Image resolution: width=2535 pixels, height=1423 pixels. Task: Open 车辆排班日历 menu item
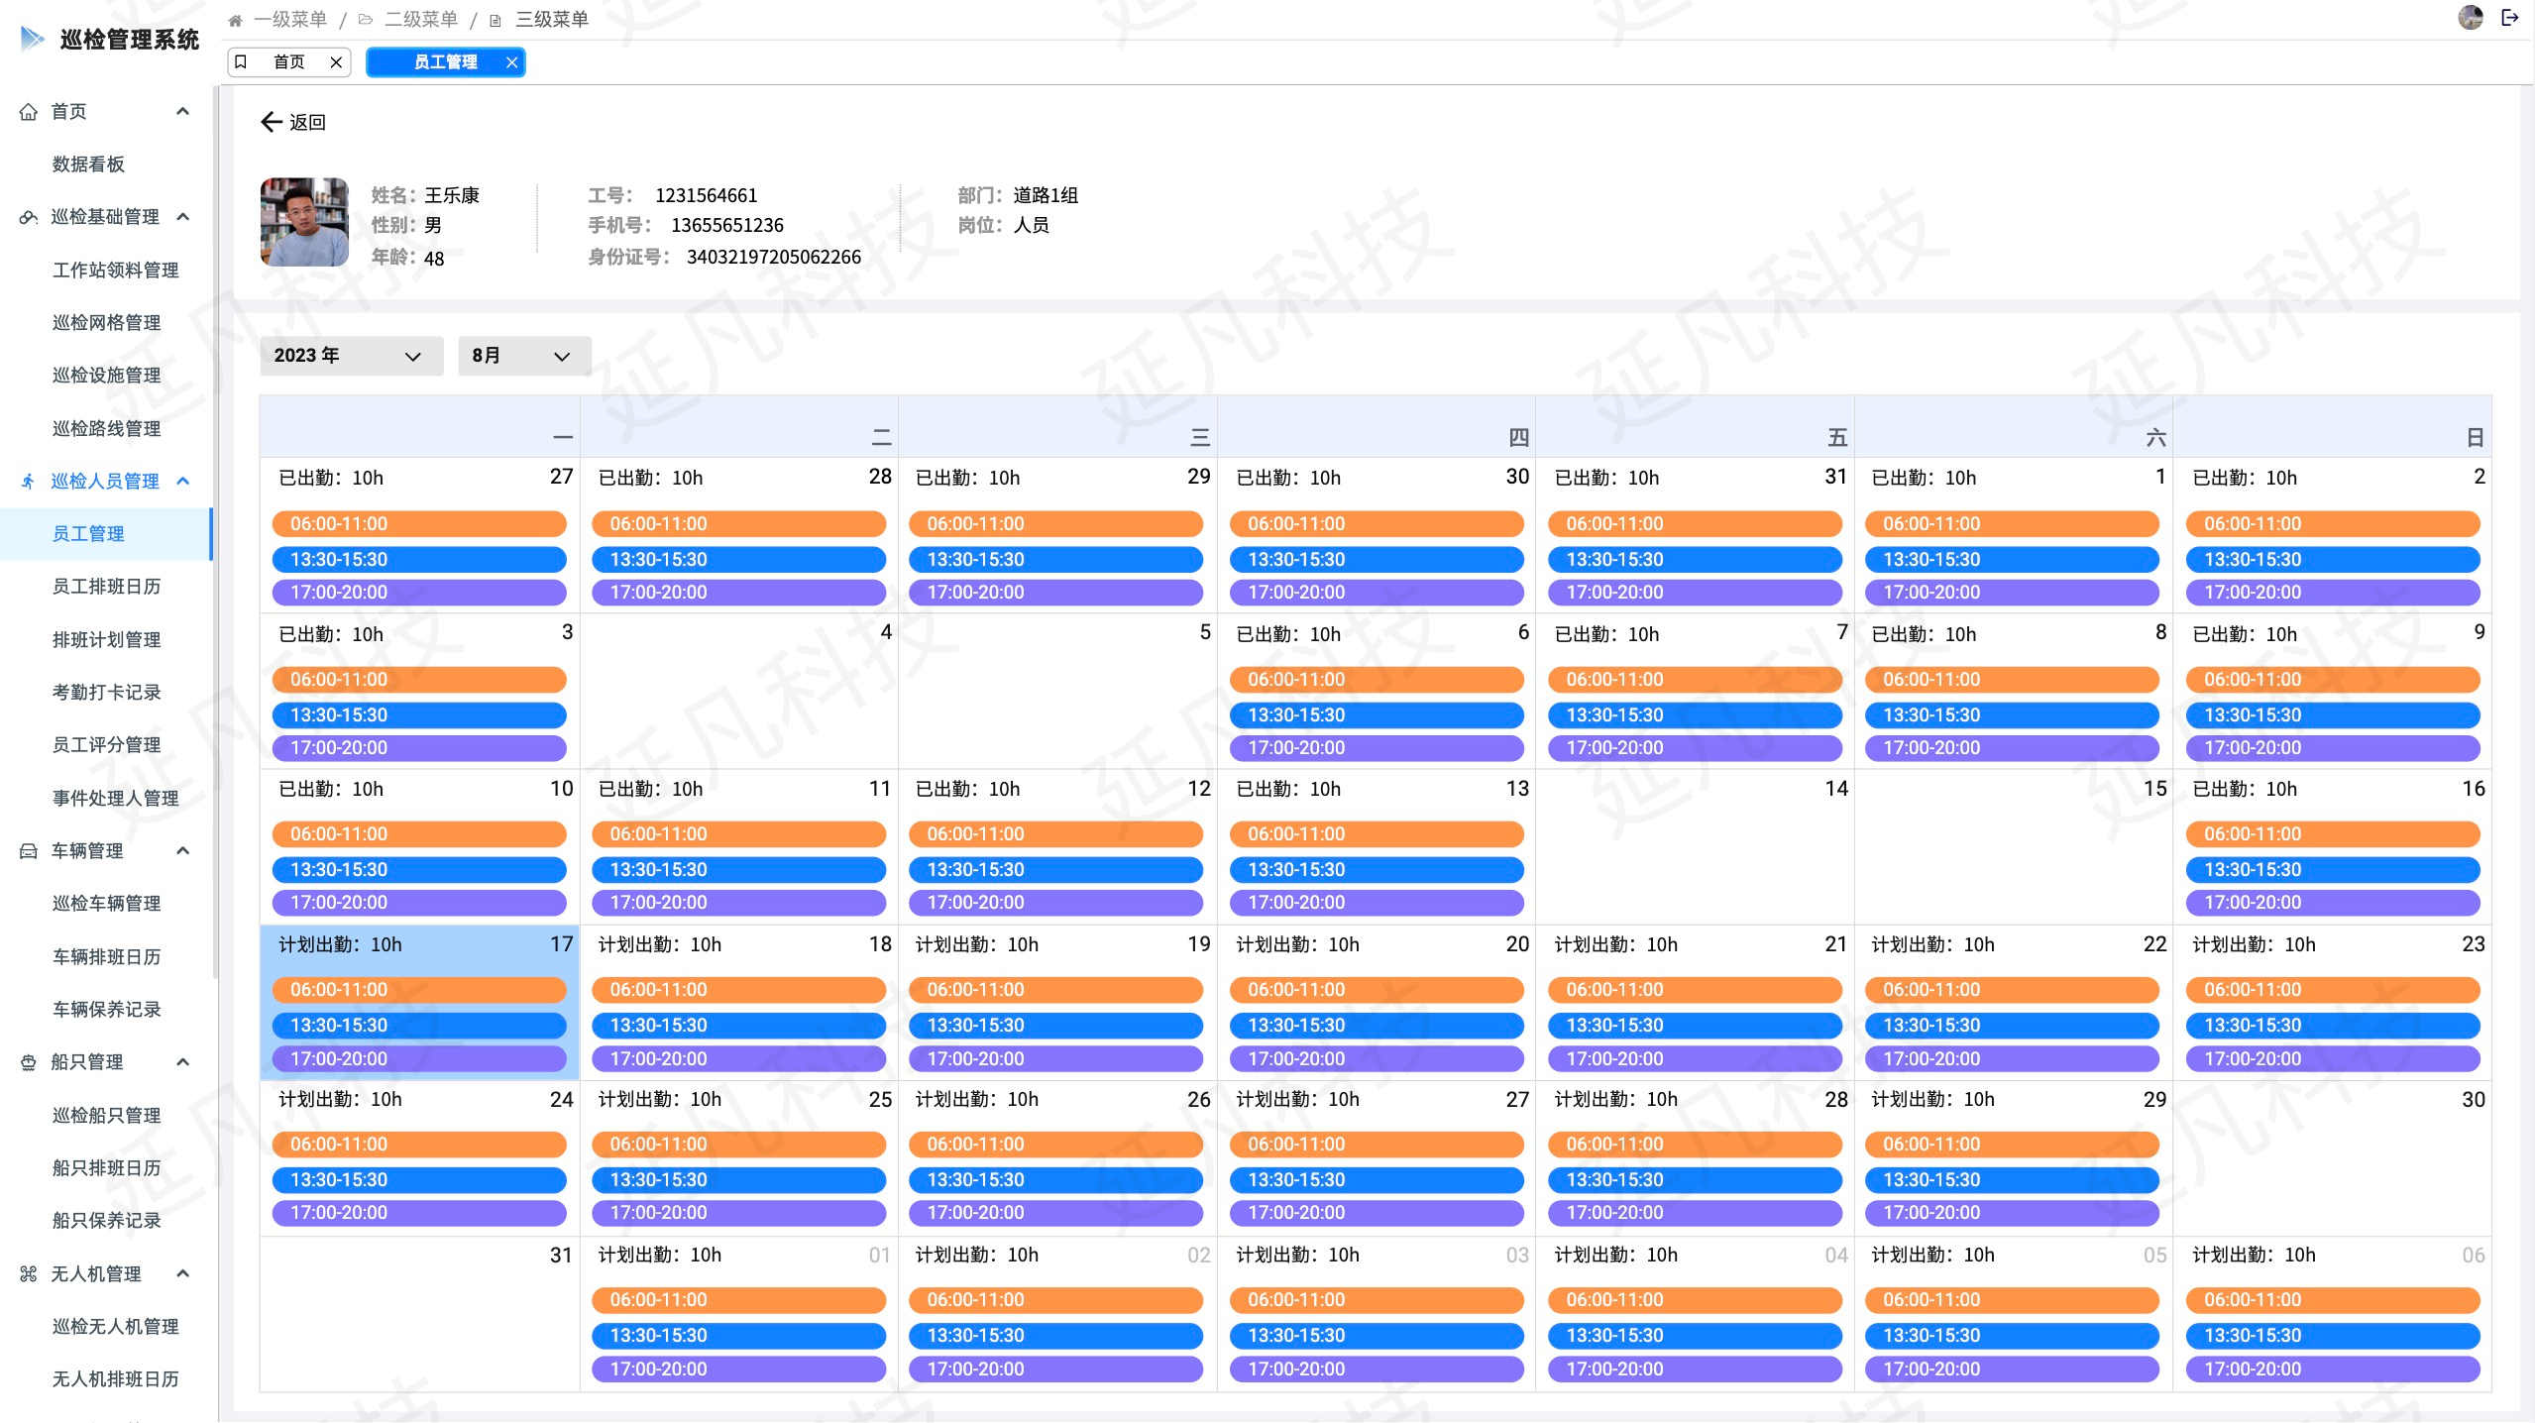(x=106, y=957)
